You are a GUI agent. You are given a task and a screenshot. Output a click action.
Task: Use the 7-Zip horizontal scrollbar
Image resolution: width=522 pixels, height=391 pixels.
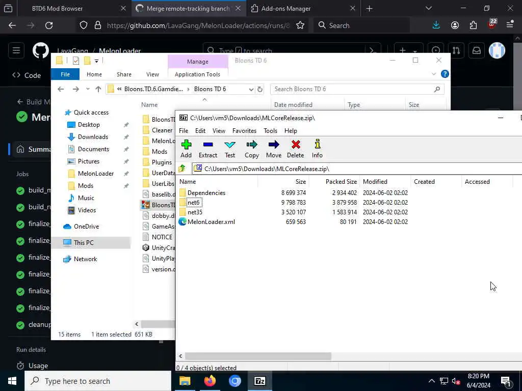pyautogui.click(x=258, y=356)
